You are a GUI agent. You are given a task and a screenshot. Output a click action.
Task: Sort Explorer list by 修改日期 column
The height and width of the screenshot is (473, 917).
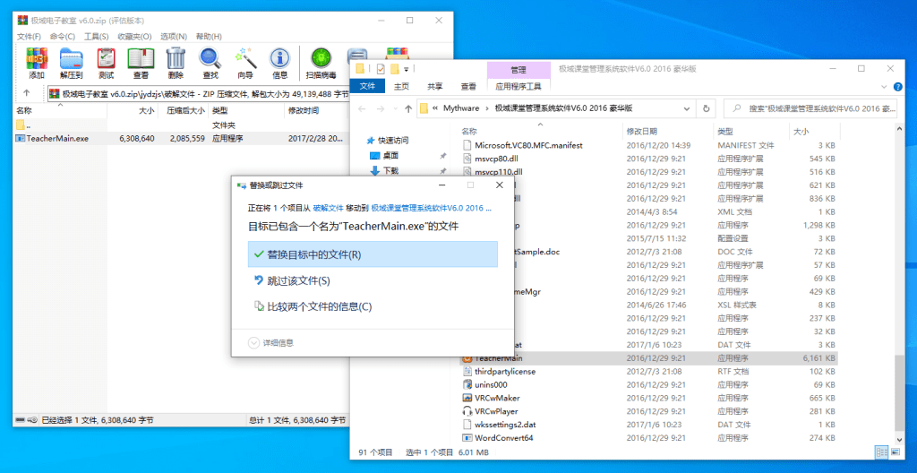668,131
